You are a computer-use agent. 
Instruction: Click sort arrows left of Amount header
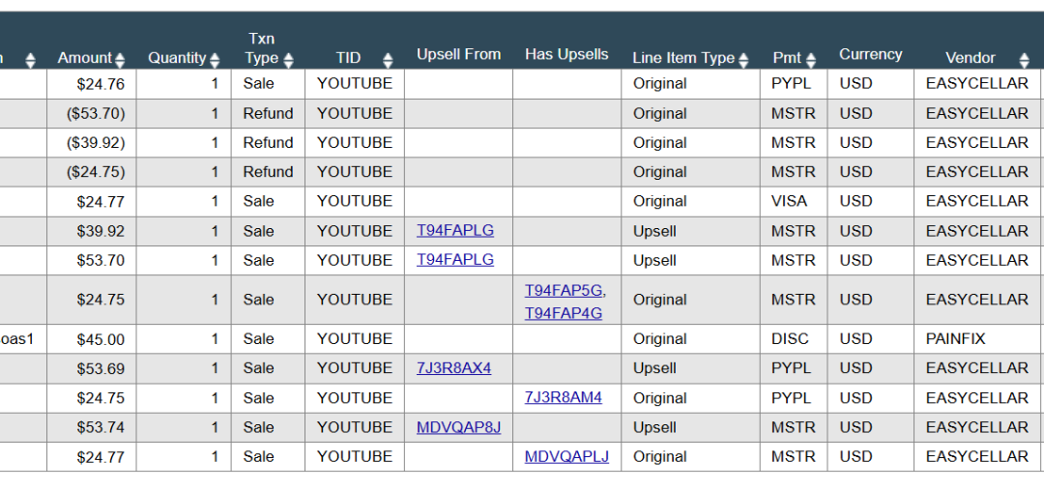click(x=30, y=60)
